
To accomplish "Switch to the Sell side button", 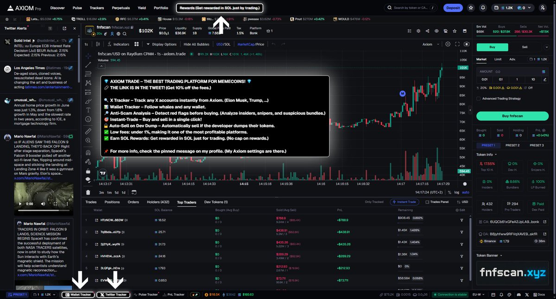I will [x=524, y=47].
